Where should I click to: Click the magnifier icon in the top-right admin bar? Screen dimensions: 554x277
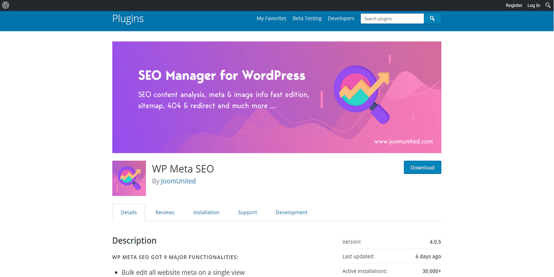(548, 6)
